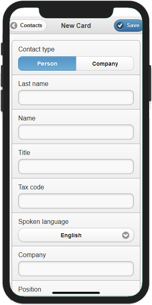Select Person contact type

coord(47,64)
